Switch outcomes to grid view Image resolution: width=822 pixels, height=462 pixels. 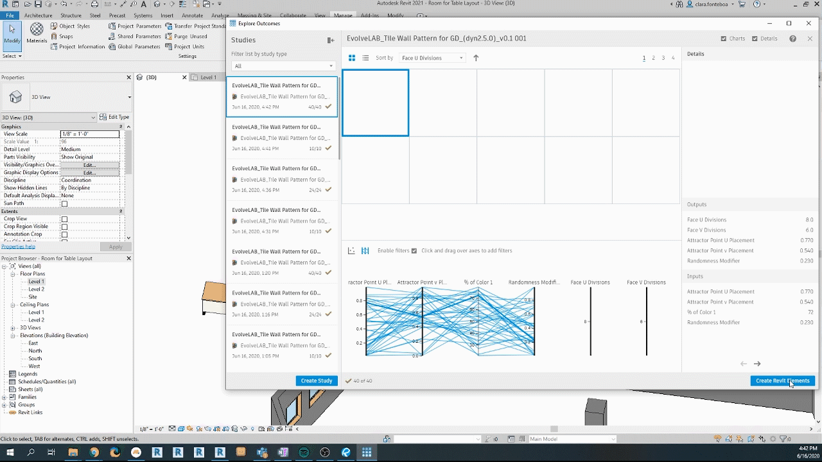pyautogui.click(x=352, y=58)
